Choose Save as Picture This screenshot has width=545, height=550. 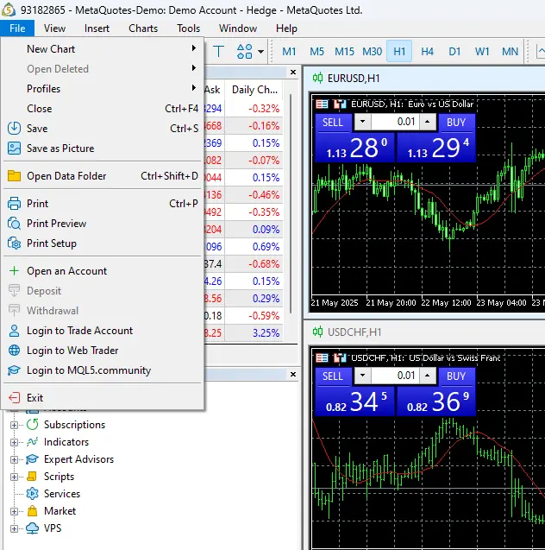click(60, 149)
